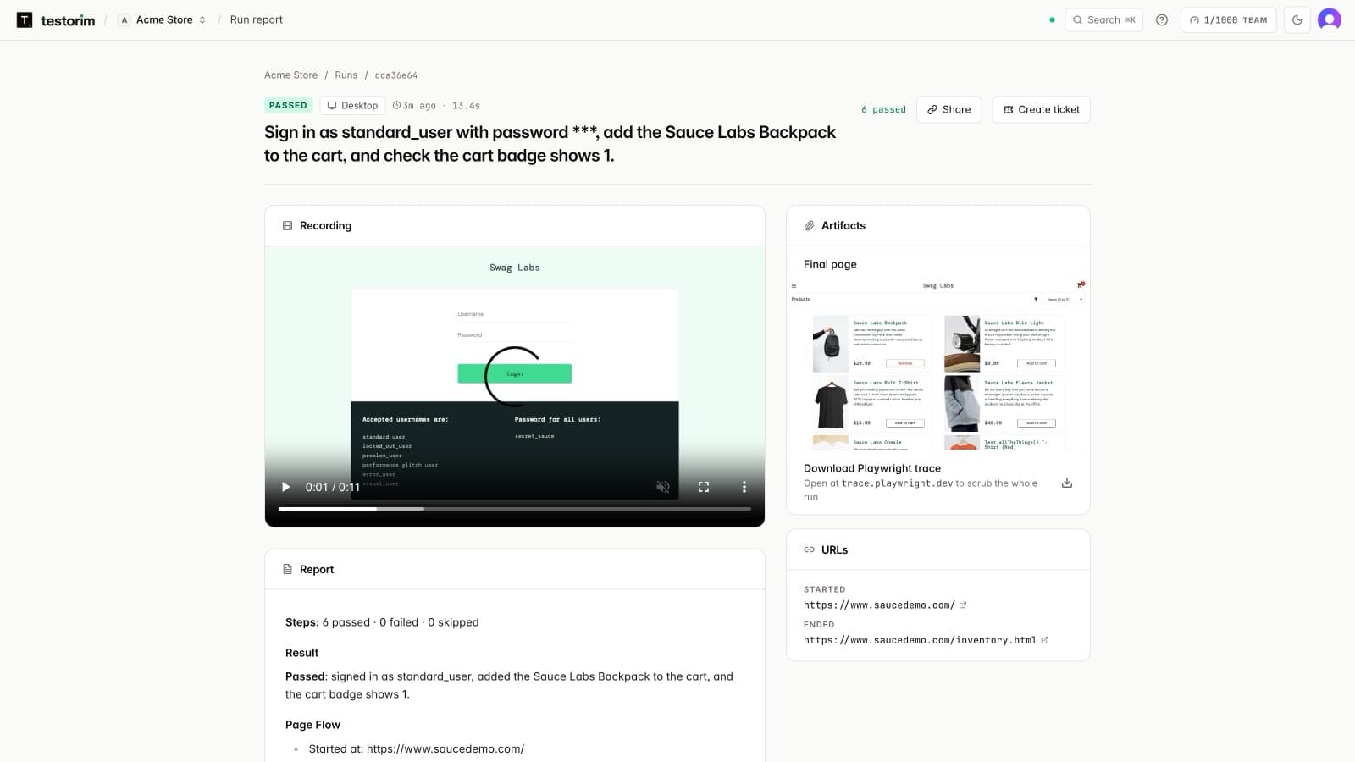Click the PASSED status badge
This screenshot has height=762, width=1355.
pos(288,105)
